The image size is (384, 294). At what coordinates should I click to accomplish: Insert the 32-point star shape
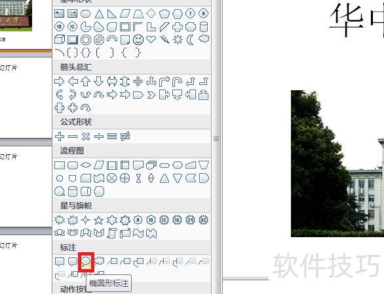[203, 220]
